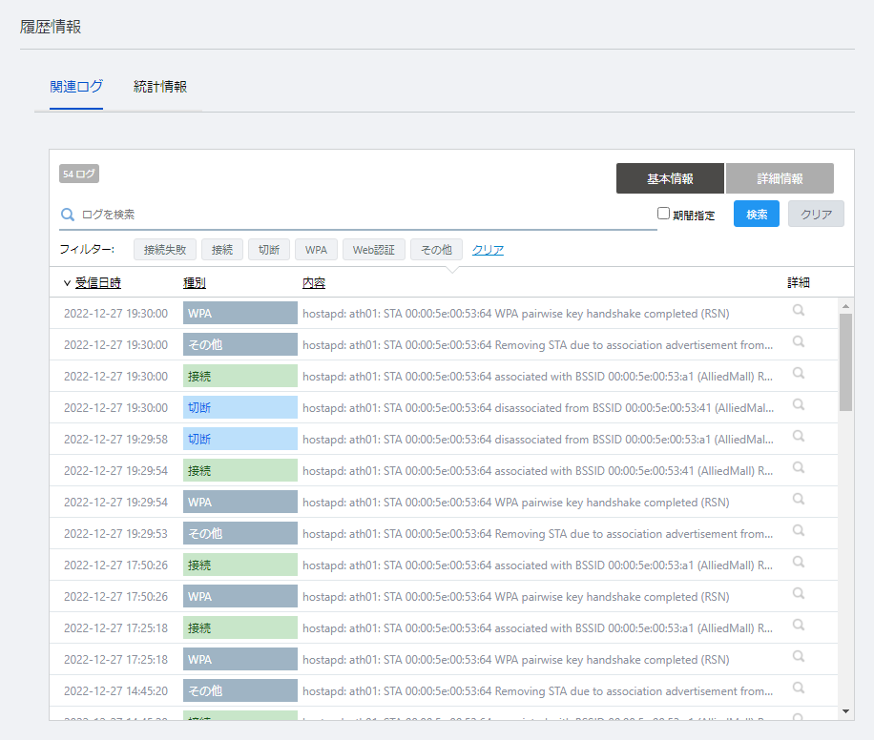The width and height of the screenshot is (874, 740).
Task: Click the log list scrollbar down arrow
Action: pyautogui.click(x=845, y=710)
